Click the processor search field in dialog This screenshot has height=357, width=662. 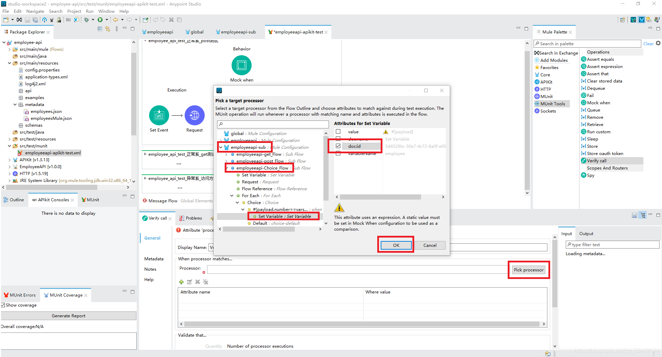click(x=273, y=124)
